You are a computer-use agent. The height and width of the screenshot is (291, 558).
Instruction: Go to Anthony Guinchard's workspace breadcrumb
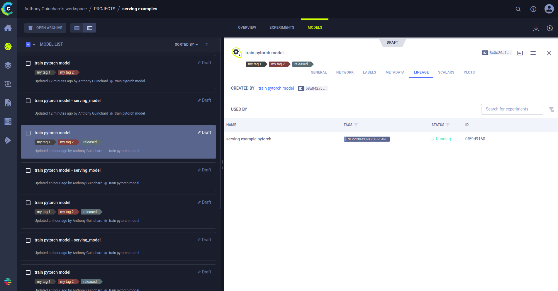(x=55, y=9)
